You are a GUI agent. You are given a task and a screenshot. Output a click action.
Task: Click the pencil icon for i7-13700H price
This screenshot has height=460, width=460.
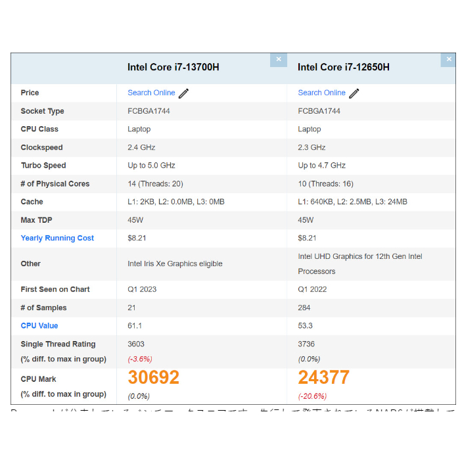tap(184, 93)
